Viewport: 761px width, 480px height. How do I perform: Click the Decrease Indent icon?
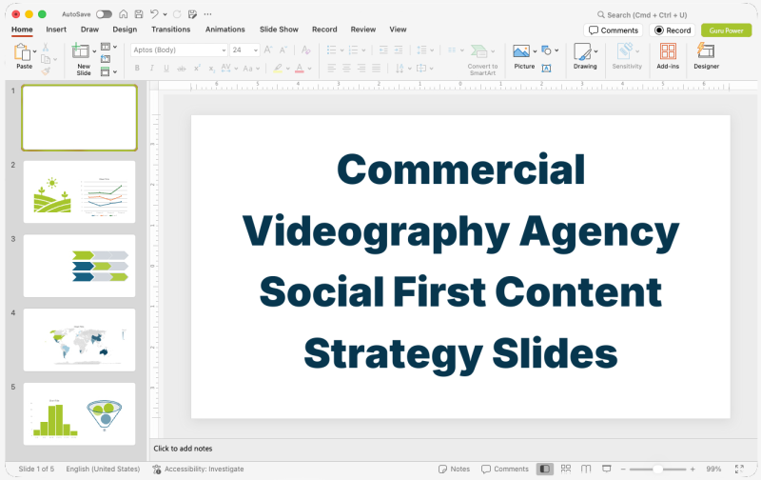383,50
